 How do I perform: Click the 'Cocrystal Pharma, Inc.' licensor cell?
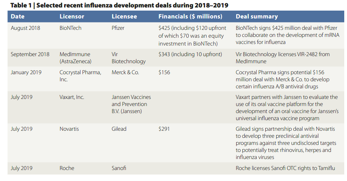pyautogui.click(x=80, y=76)
